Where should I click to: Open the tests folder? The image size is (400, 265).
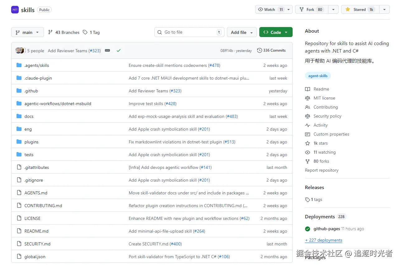(x=29, y=155)
